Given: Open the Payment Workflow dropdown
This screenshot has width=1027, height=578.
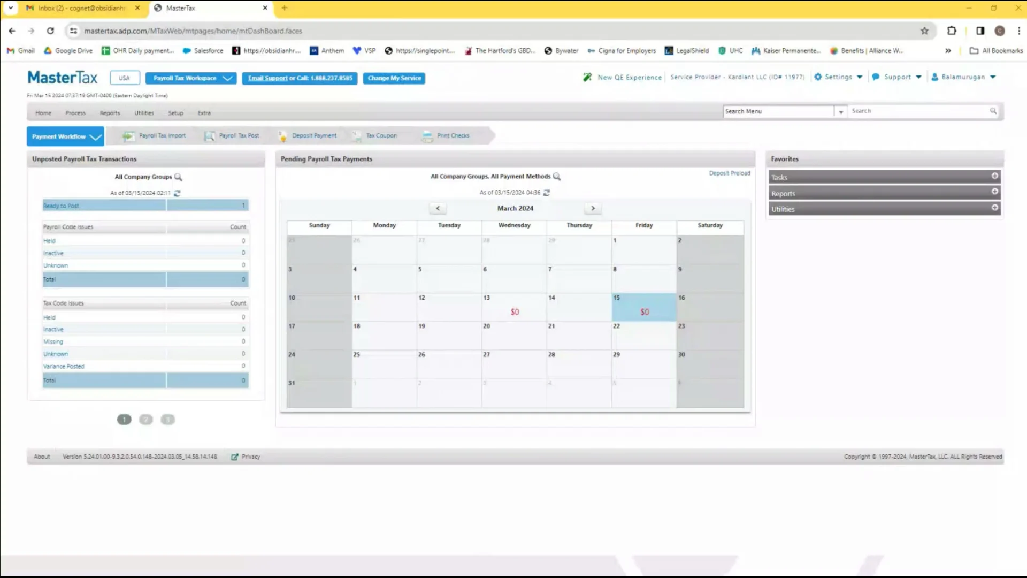Looking at the screenshot, I should coord(65,136).
